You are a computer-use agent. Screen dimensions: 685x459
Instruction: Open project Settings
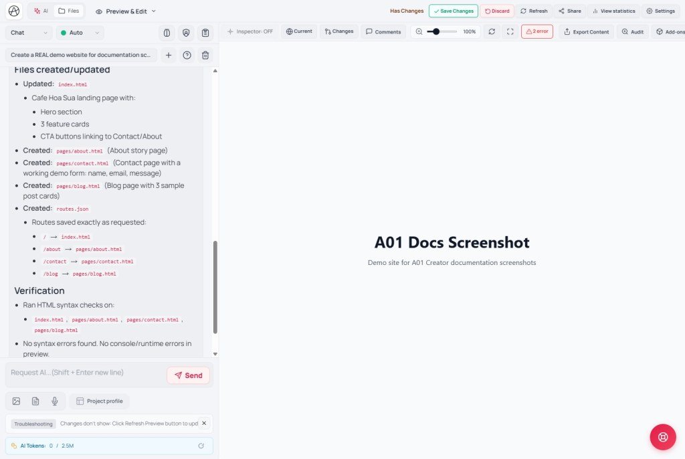pyautogui.click(x=660, y=11)
